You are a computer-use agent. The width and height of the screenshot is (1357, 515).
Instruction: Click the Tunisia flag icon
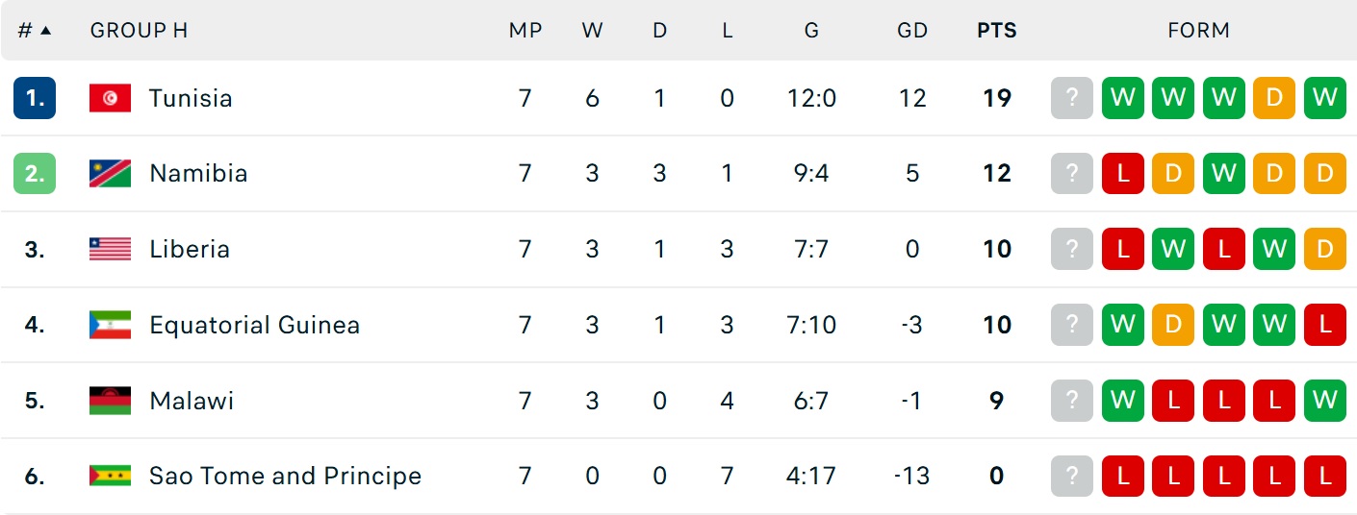pos(110,98)
